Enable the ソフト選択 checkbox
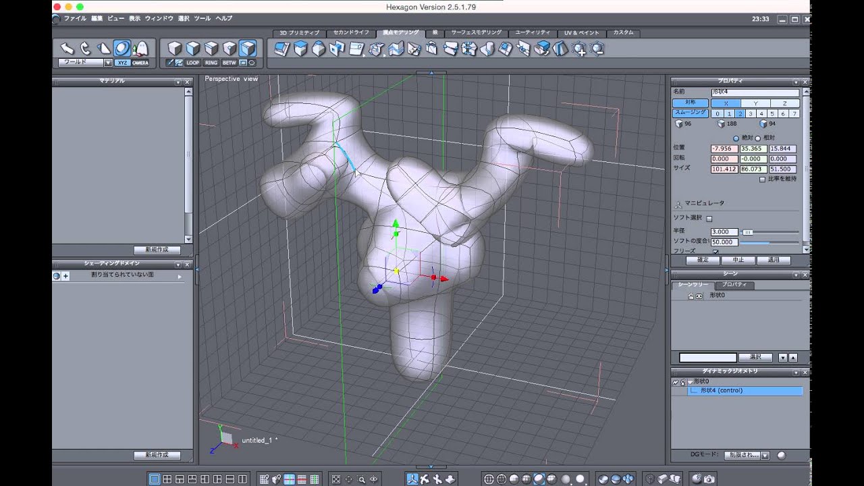Image resolution: width=864 pixels, height=486 pixels. click(709, 218)
